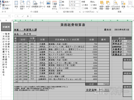
Task: Open the 横 width pages dropdown
Action: (x=79, y=2)
